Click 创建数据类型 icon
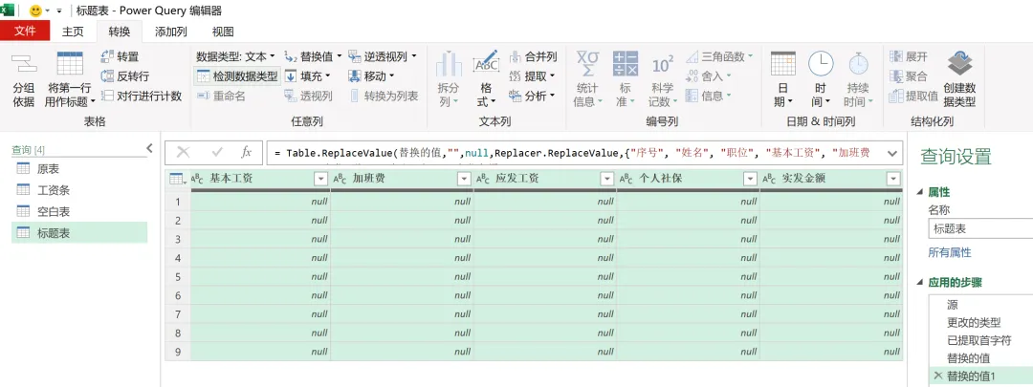Image resolution: width=1033 pixels, height=387 pixels. [x=960, y=64]
